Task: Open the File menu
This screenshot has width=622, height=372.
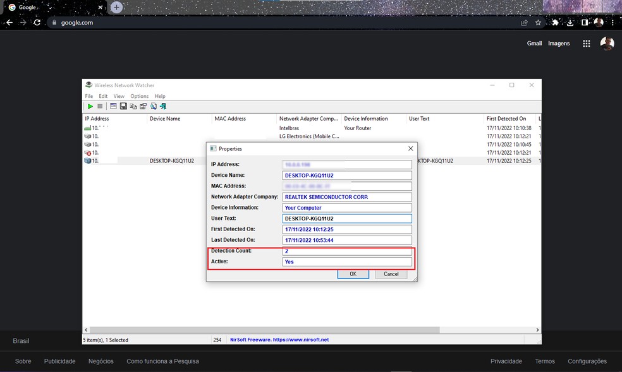Action: pos(89,96)
